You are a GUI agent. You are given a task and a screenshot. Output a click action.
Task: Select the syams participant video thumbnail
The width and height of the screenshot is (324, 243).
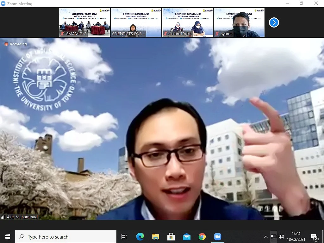tap(239, 22)
